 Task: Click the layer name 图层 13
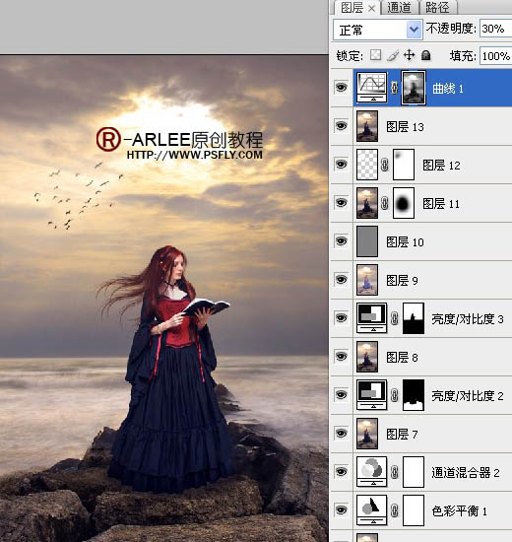(x=405, y=127)
